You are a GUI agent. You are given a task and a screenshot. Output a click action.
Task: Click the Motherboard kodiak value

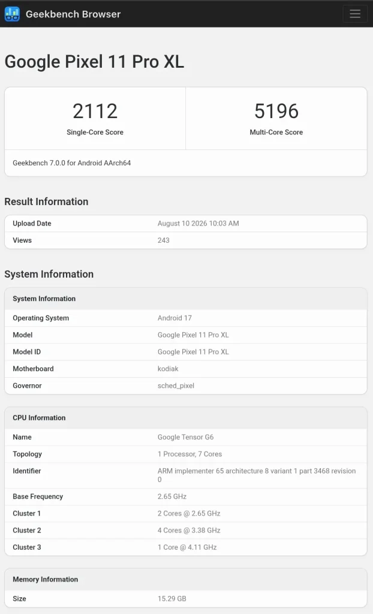[x=168, y=369]
